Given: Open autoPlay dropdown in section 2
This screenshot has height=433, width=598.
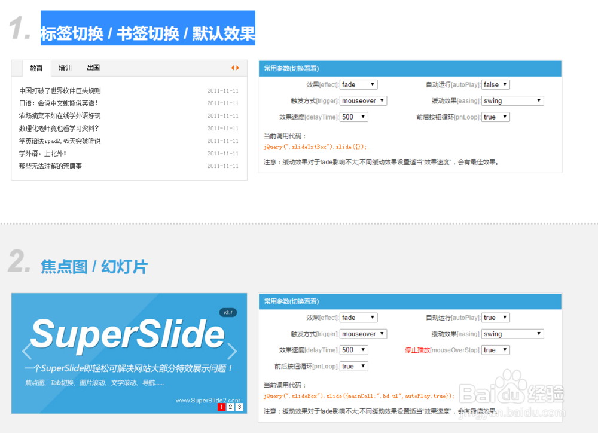Looking at the screenshot, I should 496,318.
